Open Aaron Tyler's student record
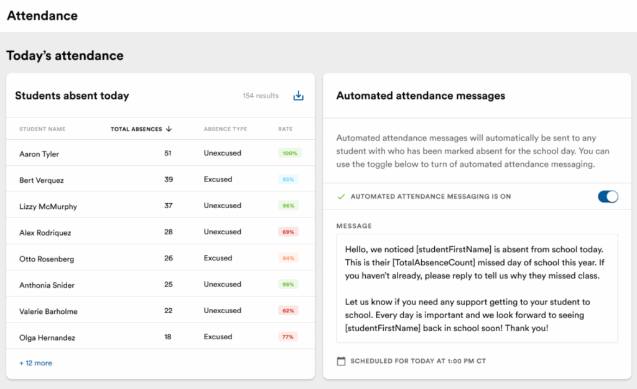Image resolution: width=637 pixels, height=389 pixels. point(39,154)
